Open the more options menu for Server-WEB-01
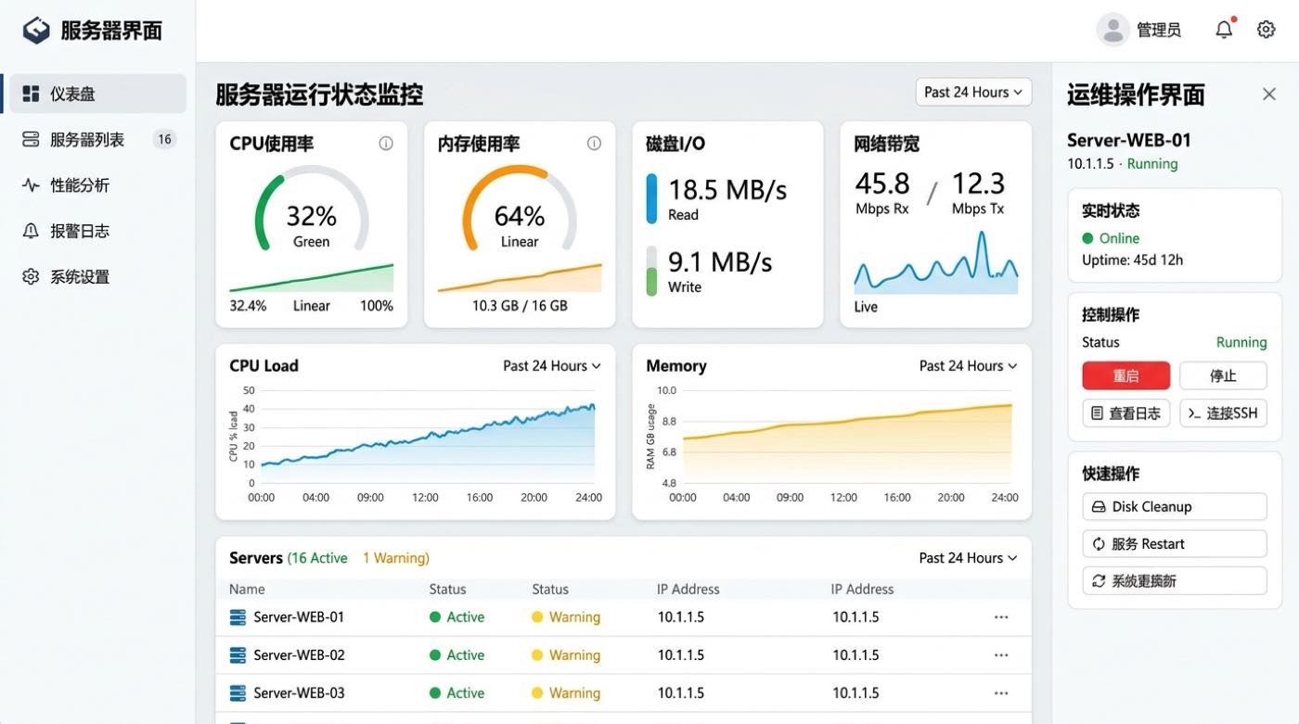The image size is (1299, 724). (x=1001, y=617)
